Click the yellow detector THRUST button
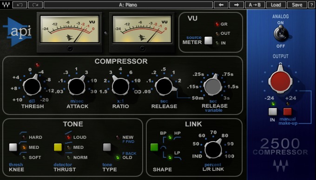 [58, 147]
